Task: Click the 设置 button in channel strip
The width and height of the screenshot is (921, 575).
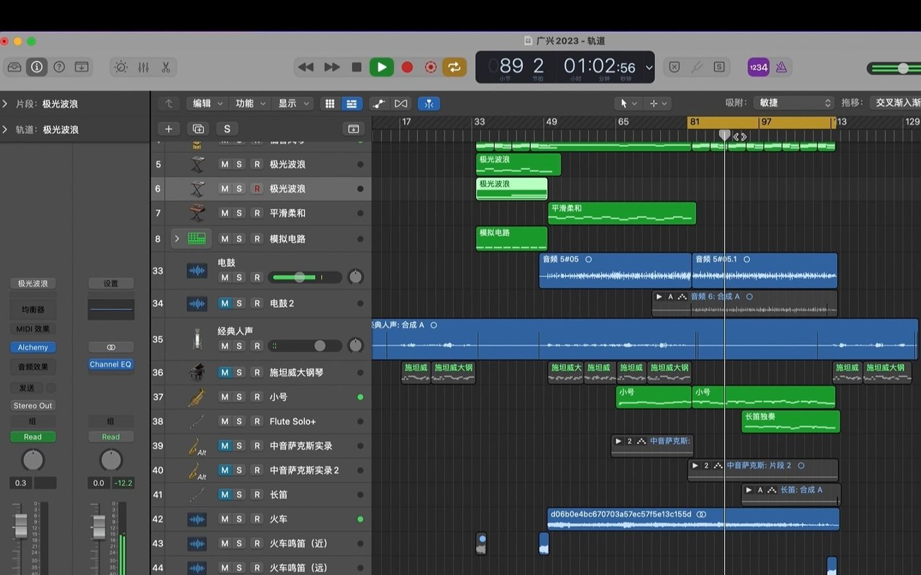Action: tap(110, 284)
